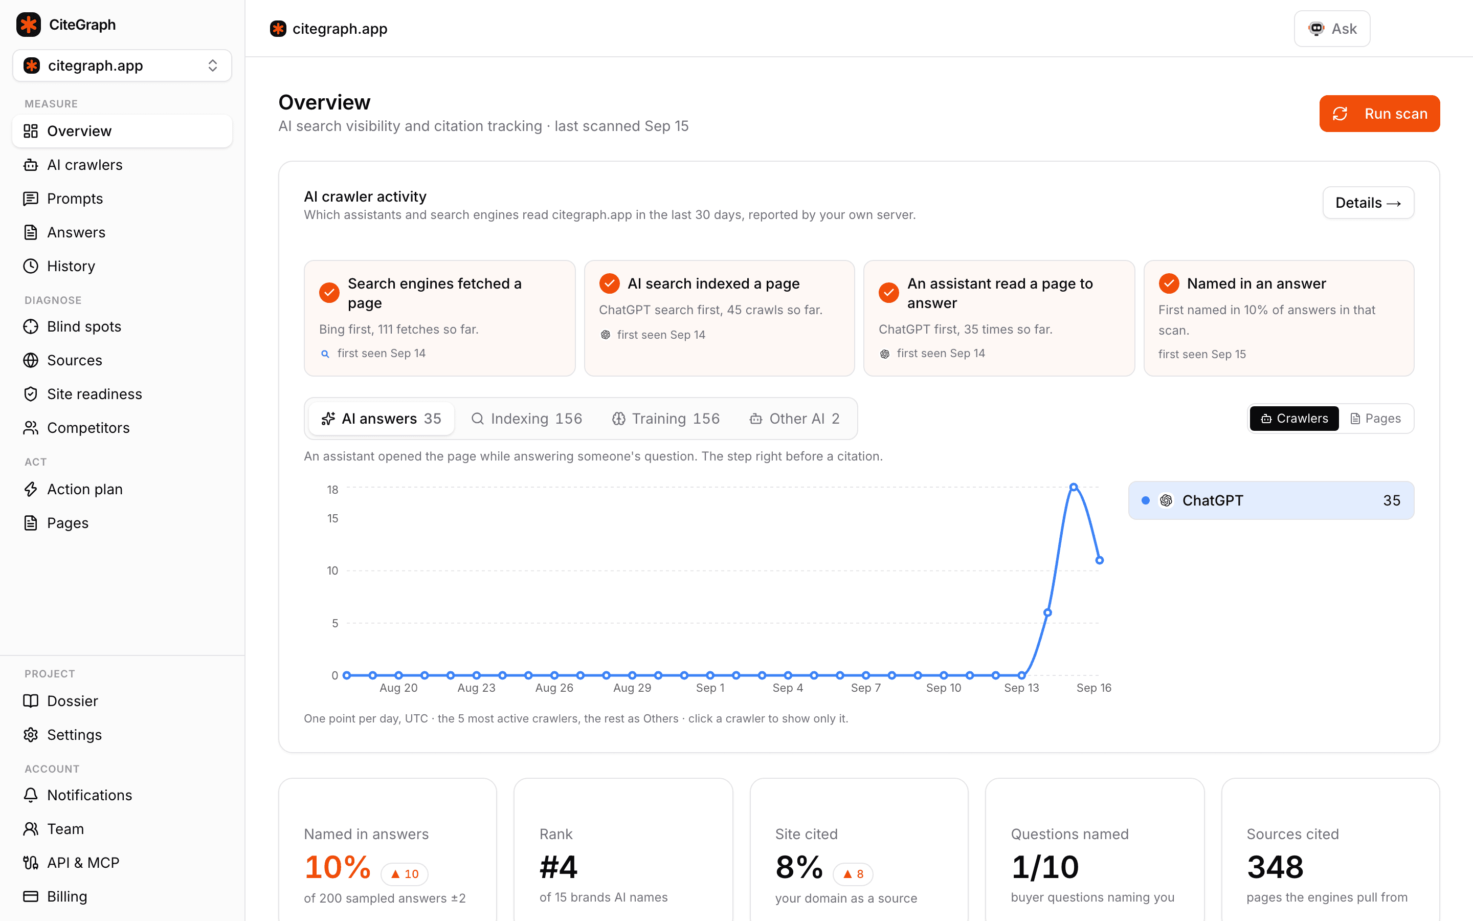Open the Action plan page link
The width and height of the screenshot is (1473, 921).
(x=122, y=489)
